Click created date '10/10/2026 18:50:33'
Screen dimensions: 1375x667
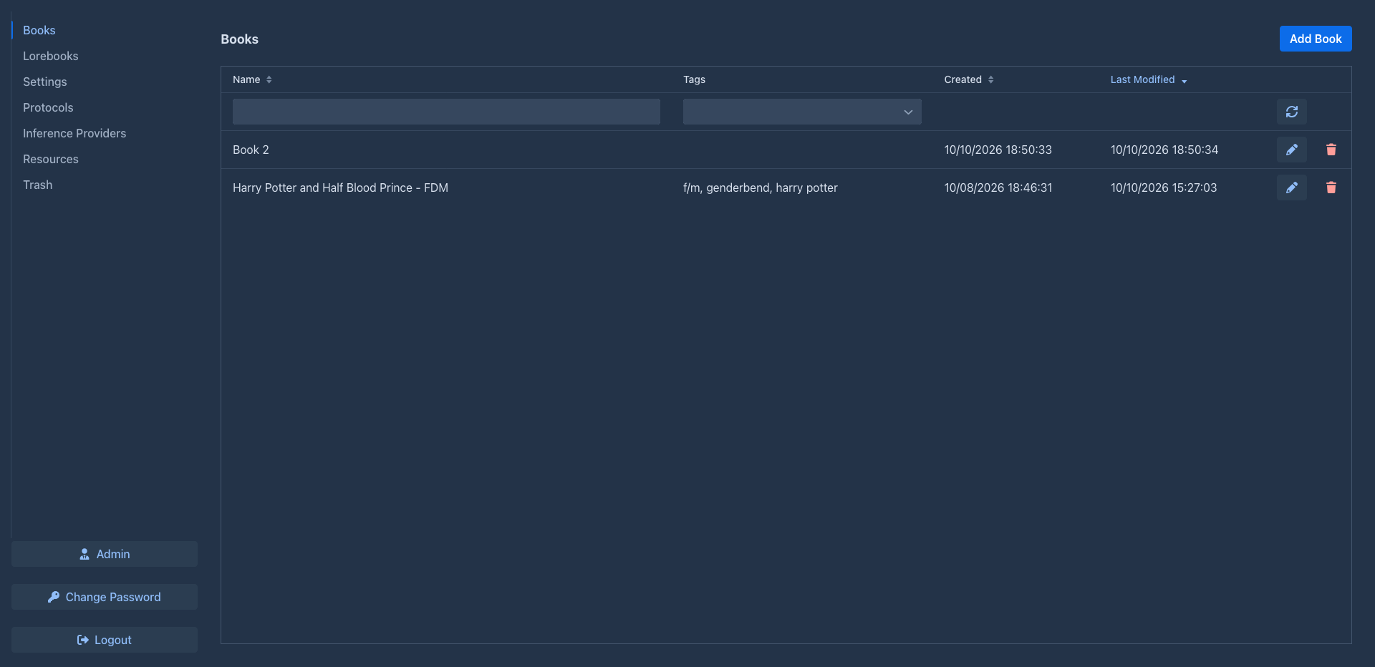pyautogui.click(x=998, y=150)
